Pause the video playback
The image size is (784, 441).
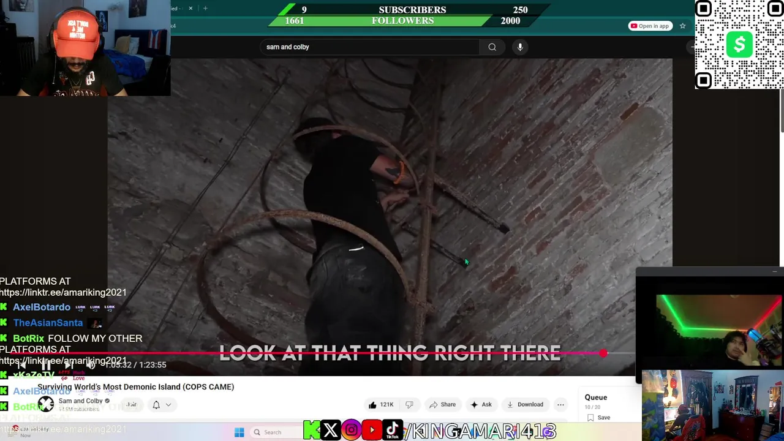point(46,364)
